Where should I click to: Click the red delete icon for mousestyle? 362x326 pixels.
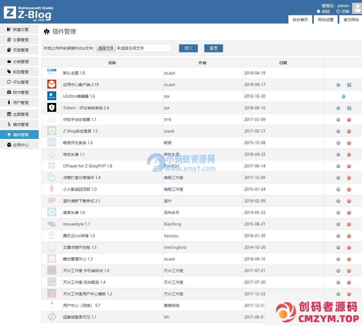tap(349, 224)
